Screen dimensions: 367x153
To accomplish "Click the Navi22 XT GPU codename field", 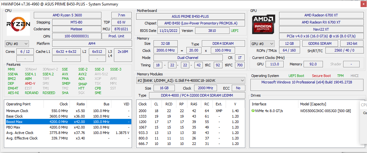I will 321,29.
